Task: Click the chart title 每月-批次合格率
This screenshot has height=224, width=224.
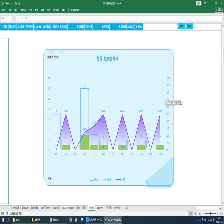Action: click(x=108, y=59)
